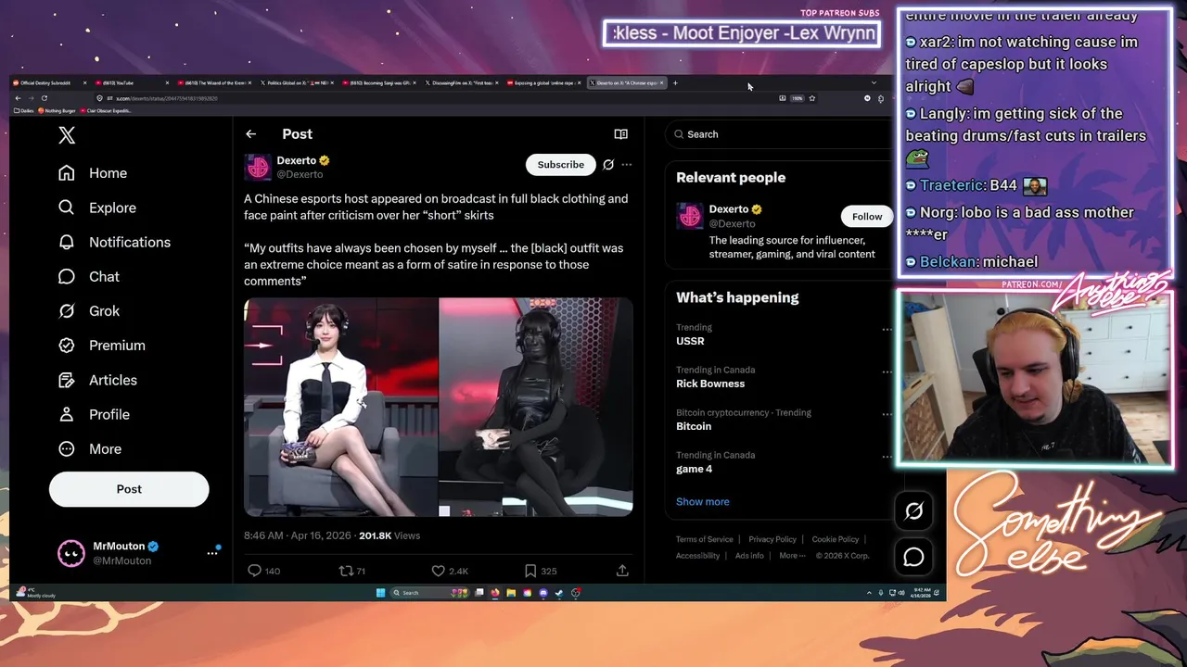Repost the tweet with 71 reposts
Screen dimensions: 1187x667
tap(352, 571)
